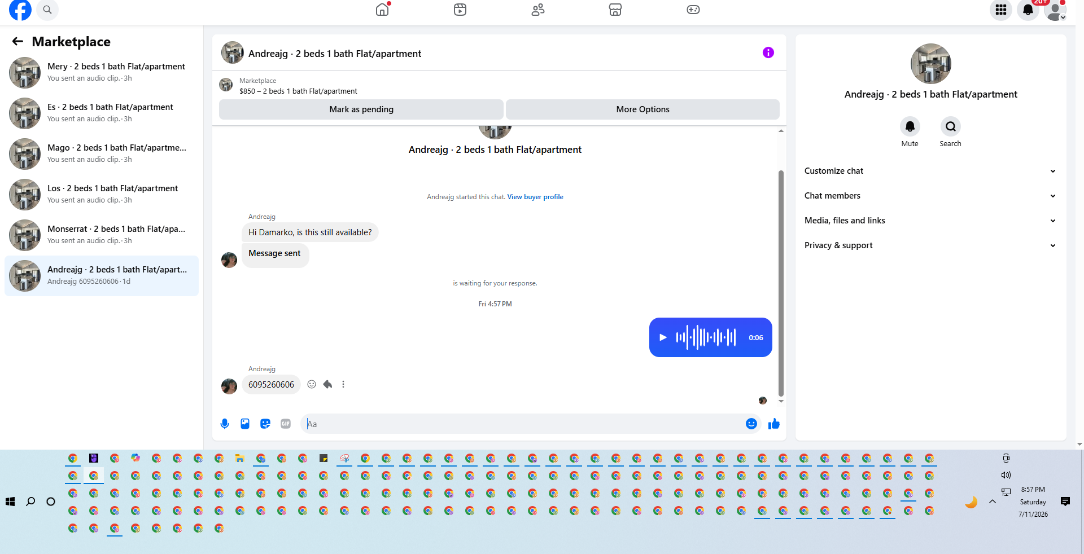The image size is (1084, 554).
Task: Open Windows Start menu
Action: pyautogui.click(x=10, y=502)
